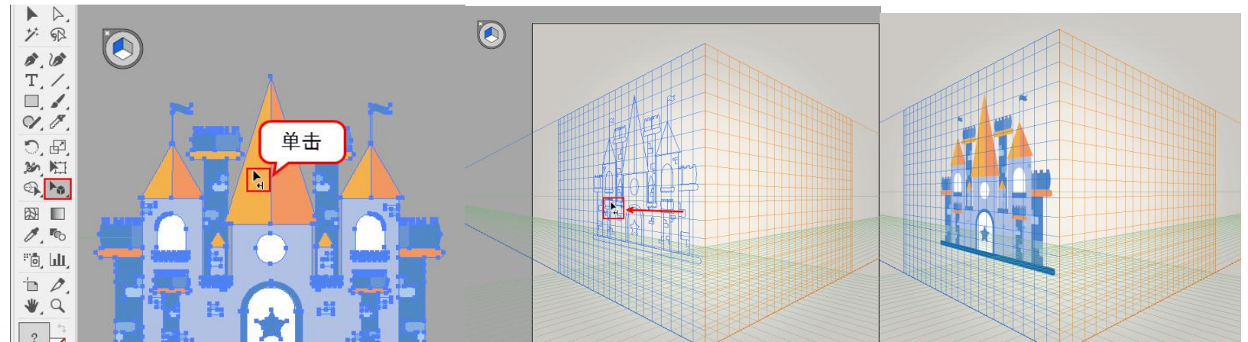The height and width of the screenshot is (342, 1248).
Task: Select the Gradient tool
Action: (58, 215)
